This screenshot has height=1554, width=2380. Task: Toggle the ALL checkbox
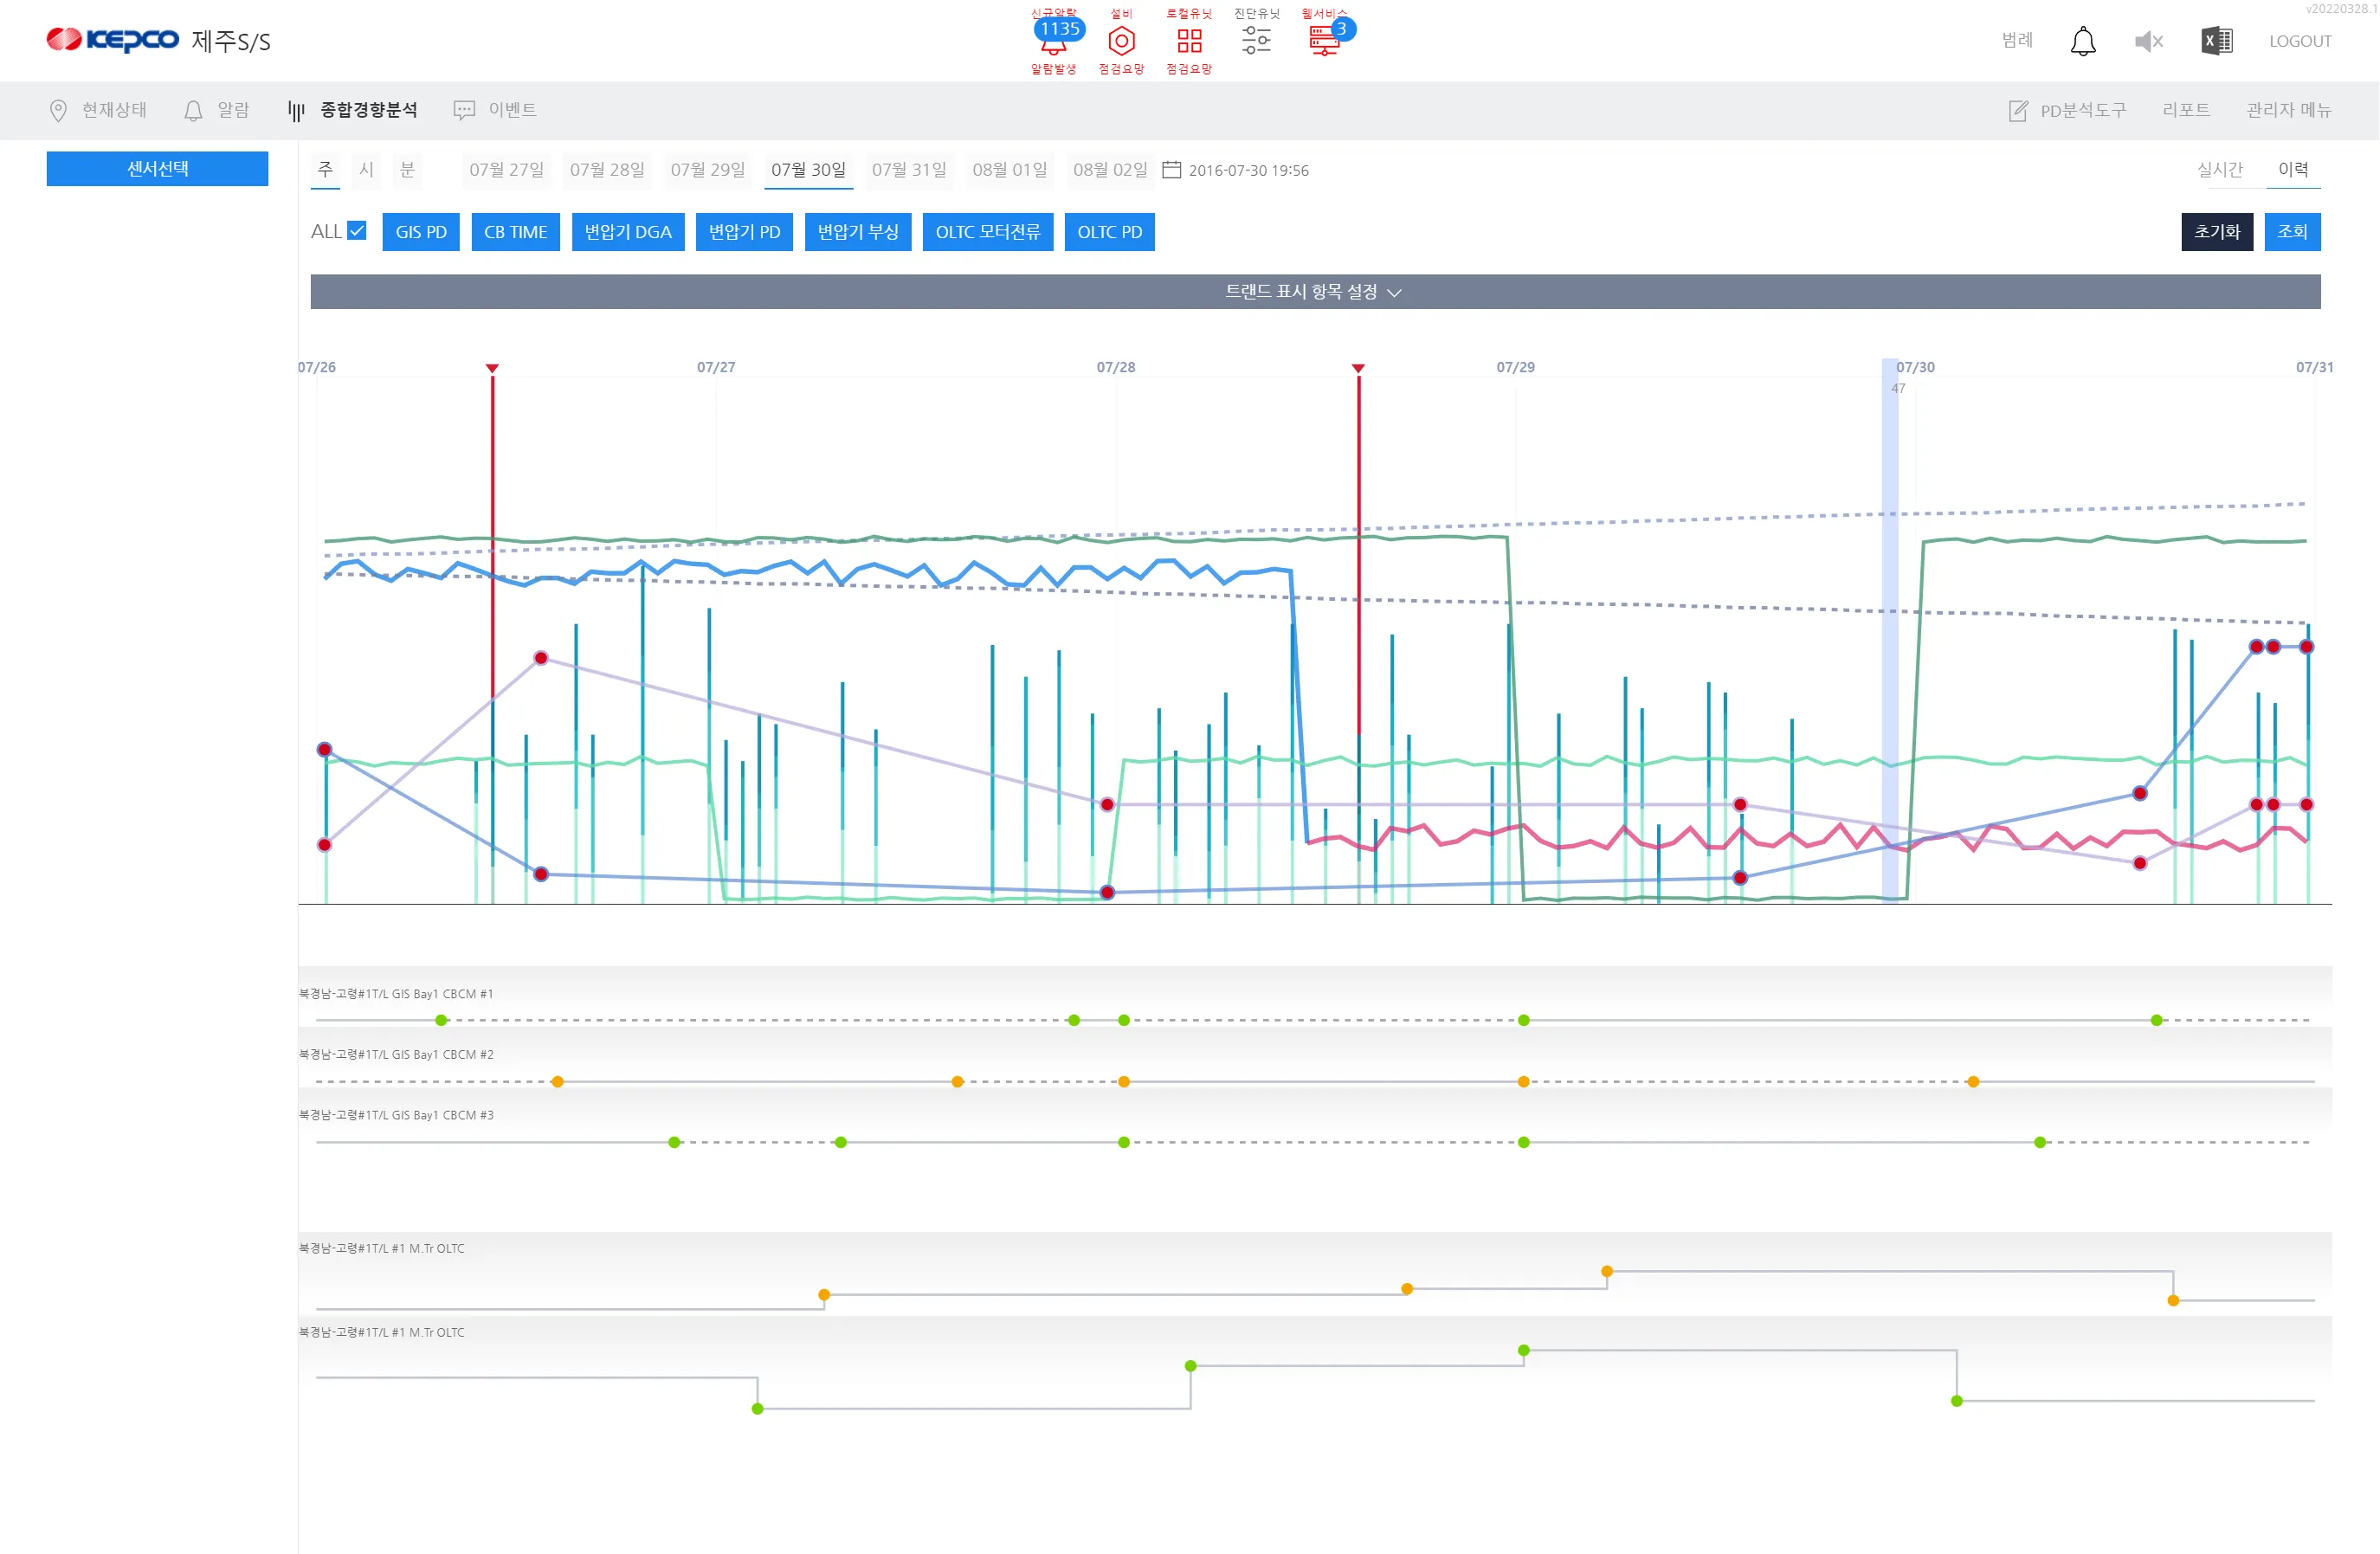(357, 231)
